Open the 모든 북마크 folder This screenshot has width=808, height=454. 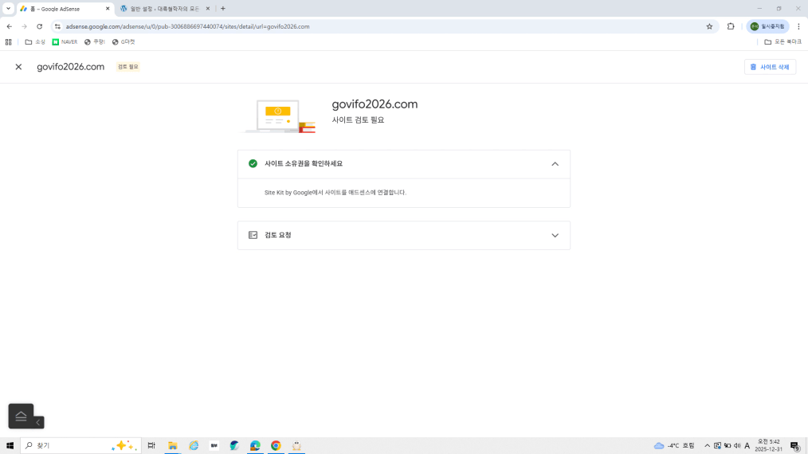tap(783, 42)
